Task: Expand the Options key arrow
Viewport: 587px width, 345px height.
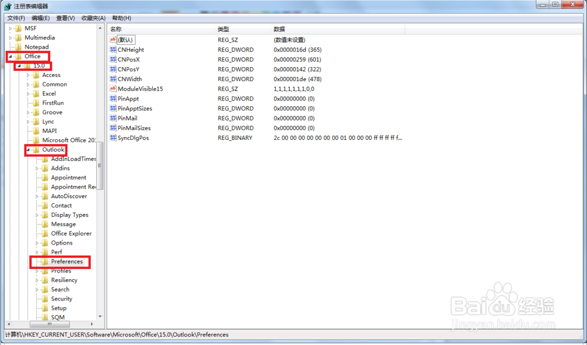Action: pyautogui.click(x=37, y=243)
